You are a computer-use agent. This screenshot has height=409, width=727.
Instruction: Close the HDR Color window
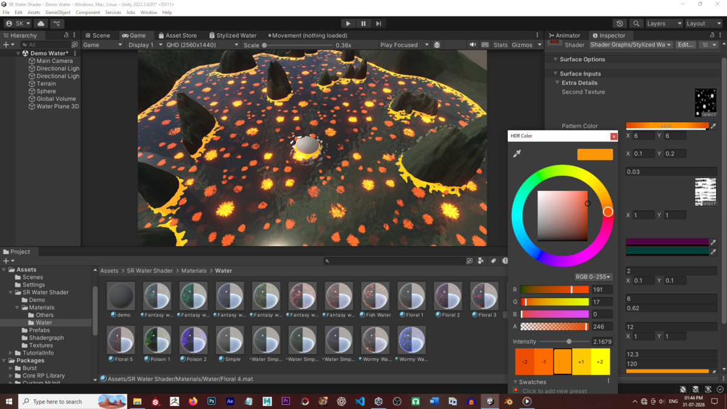[x=614, y=136]
